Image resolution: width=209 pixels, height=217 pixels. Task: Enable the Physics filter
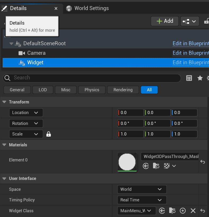[x=92, y=90]
